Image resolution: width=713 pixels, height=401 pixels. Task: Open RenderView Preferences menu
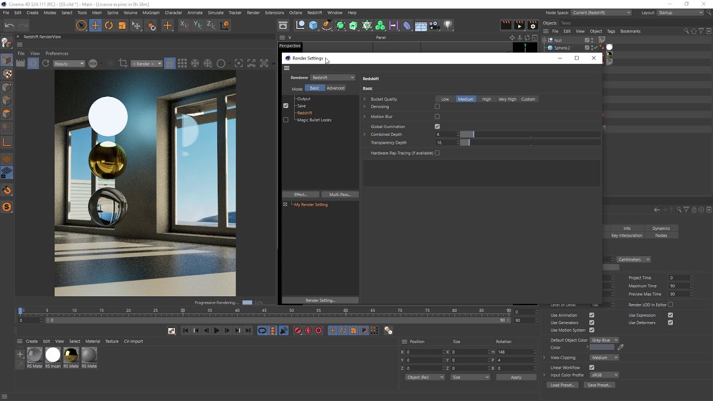click(57, 53)
